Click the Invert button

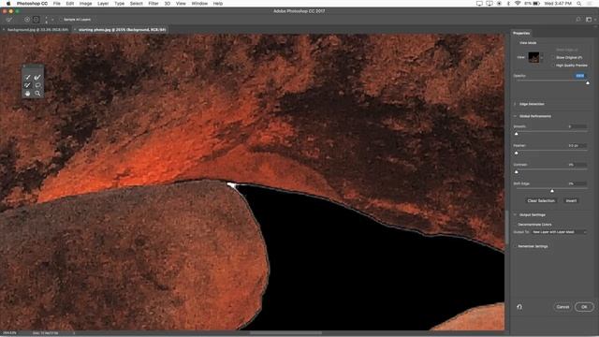pos(571,200)
